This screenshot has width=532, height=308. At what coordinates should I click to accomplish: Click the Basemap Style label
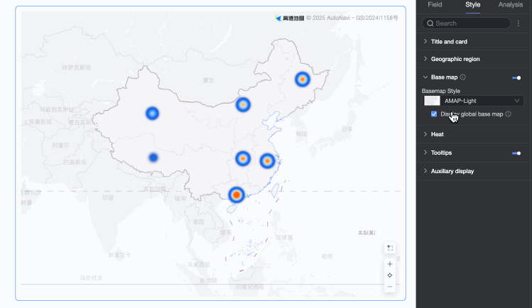coord(441,91)
